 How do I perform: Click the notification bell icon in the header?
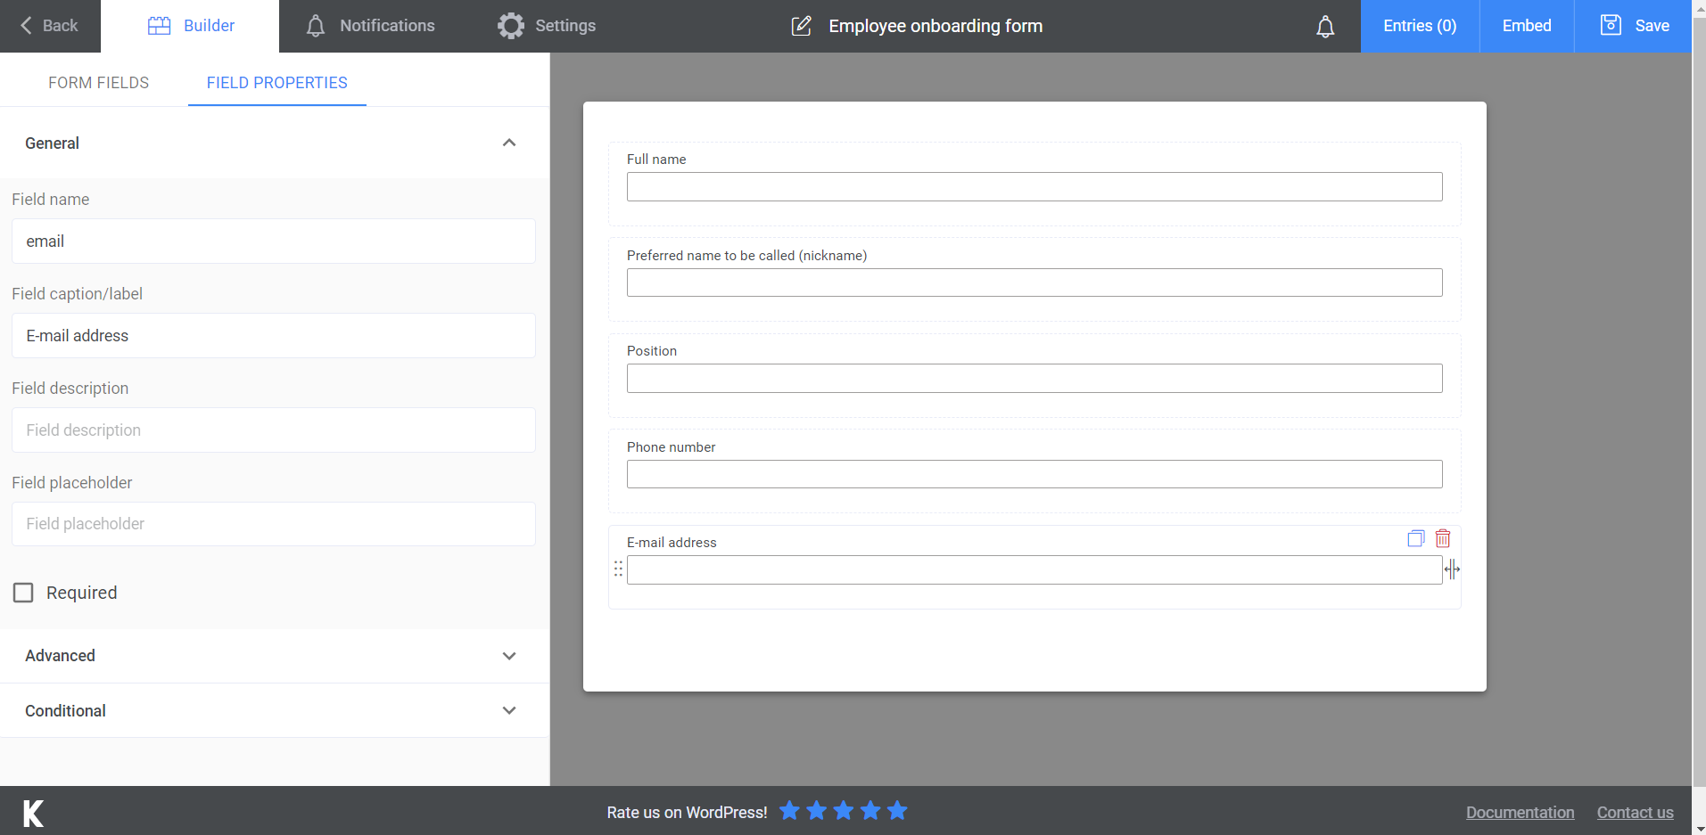1325,26
